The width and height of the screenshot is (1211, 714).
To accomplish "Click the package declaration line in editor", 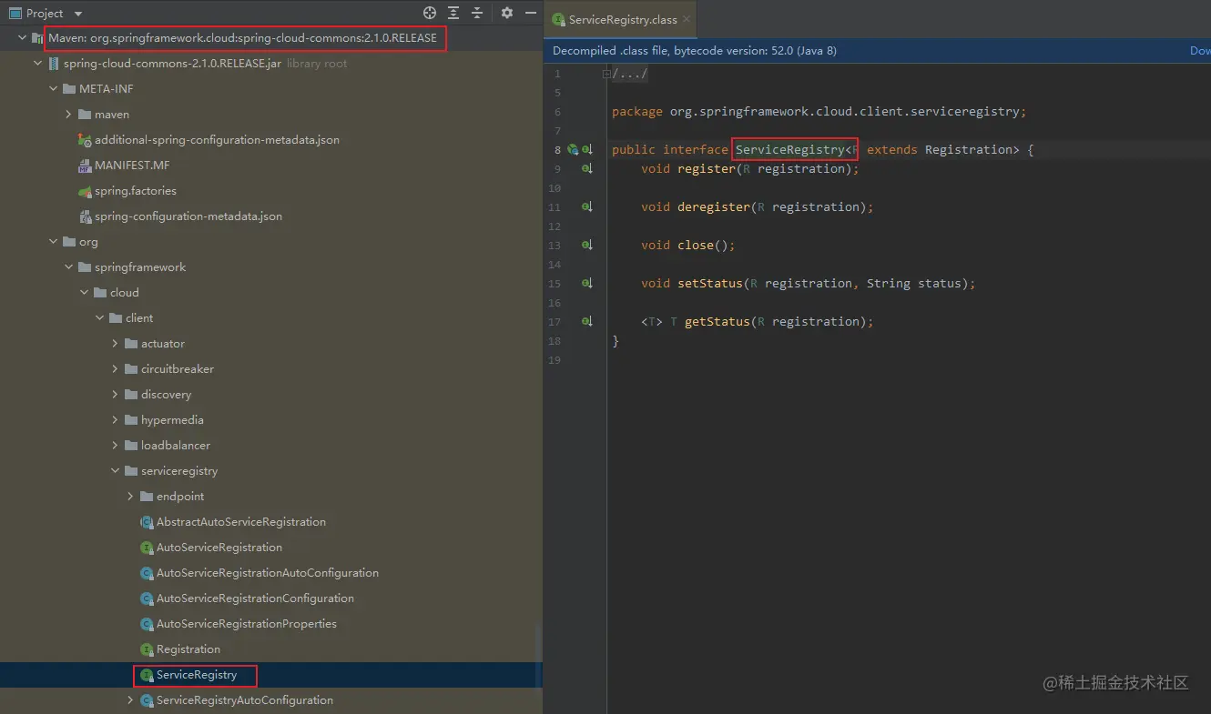I will click(819, 111).
